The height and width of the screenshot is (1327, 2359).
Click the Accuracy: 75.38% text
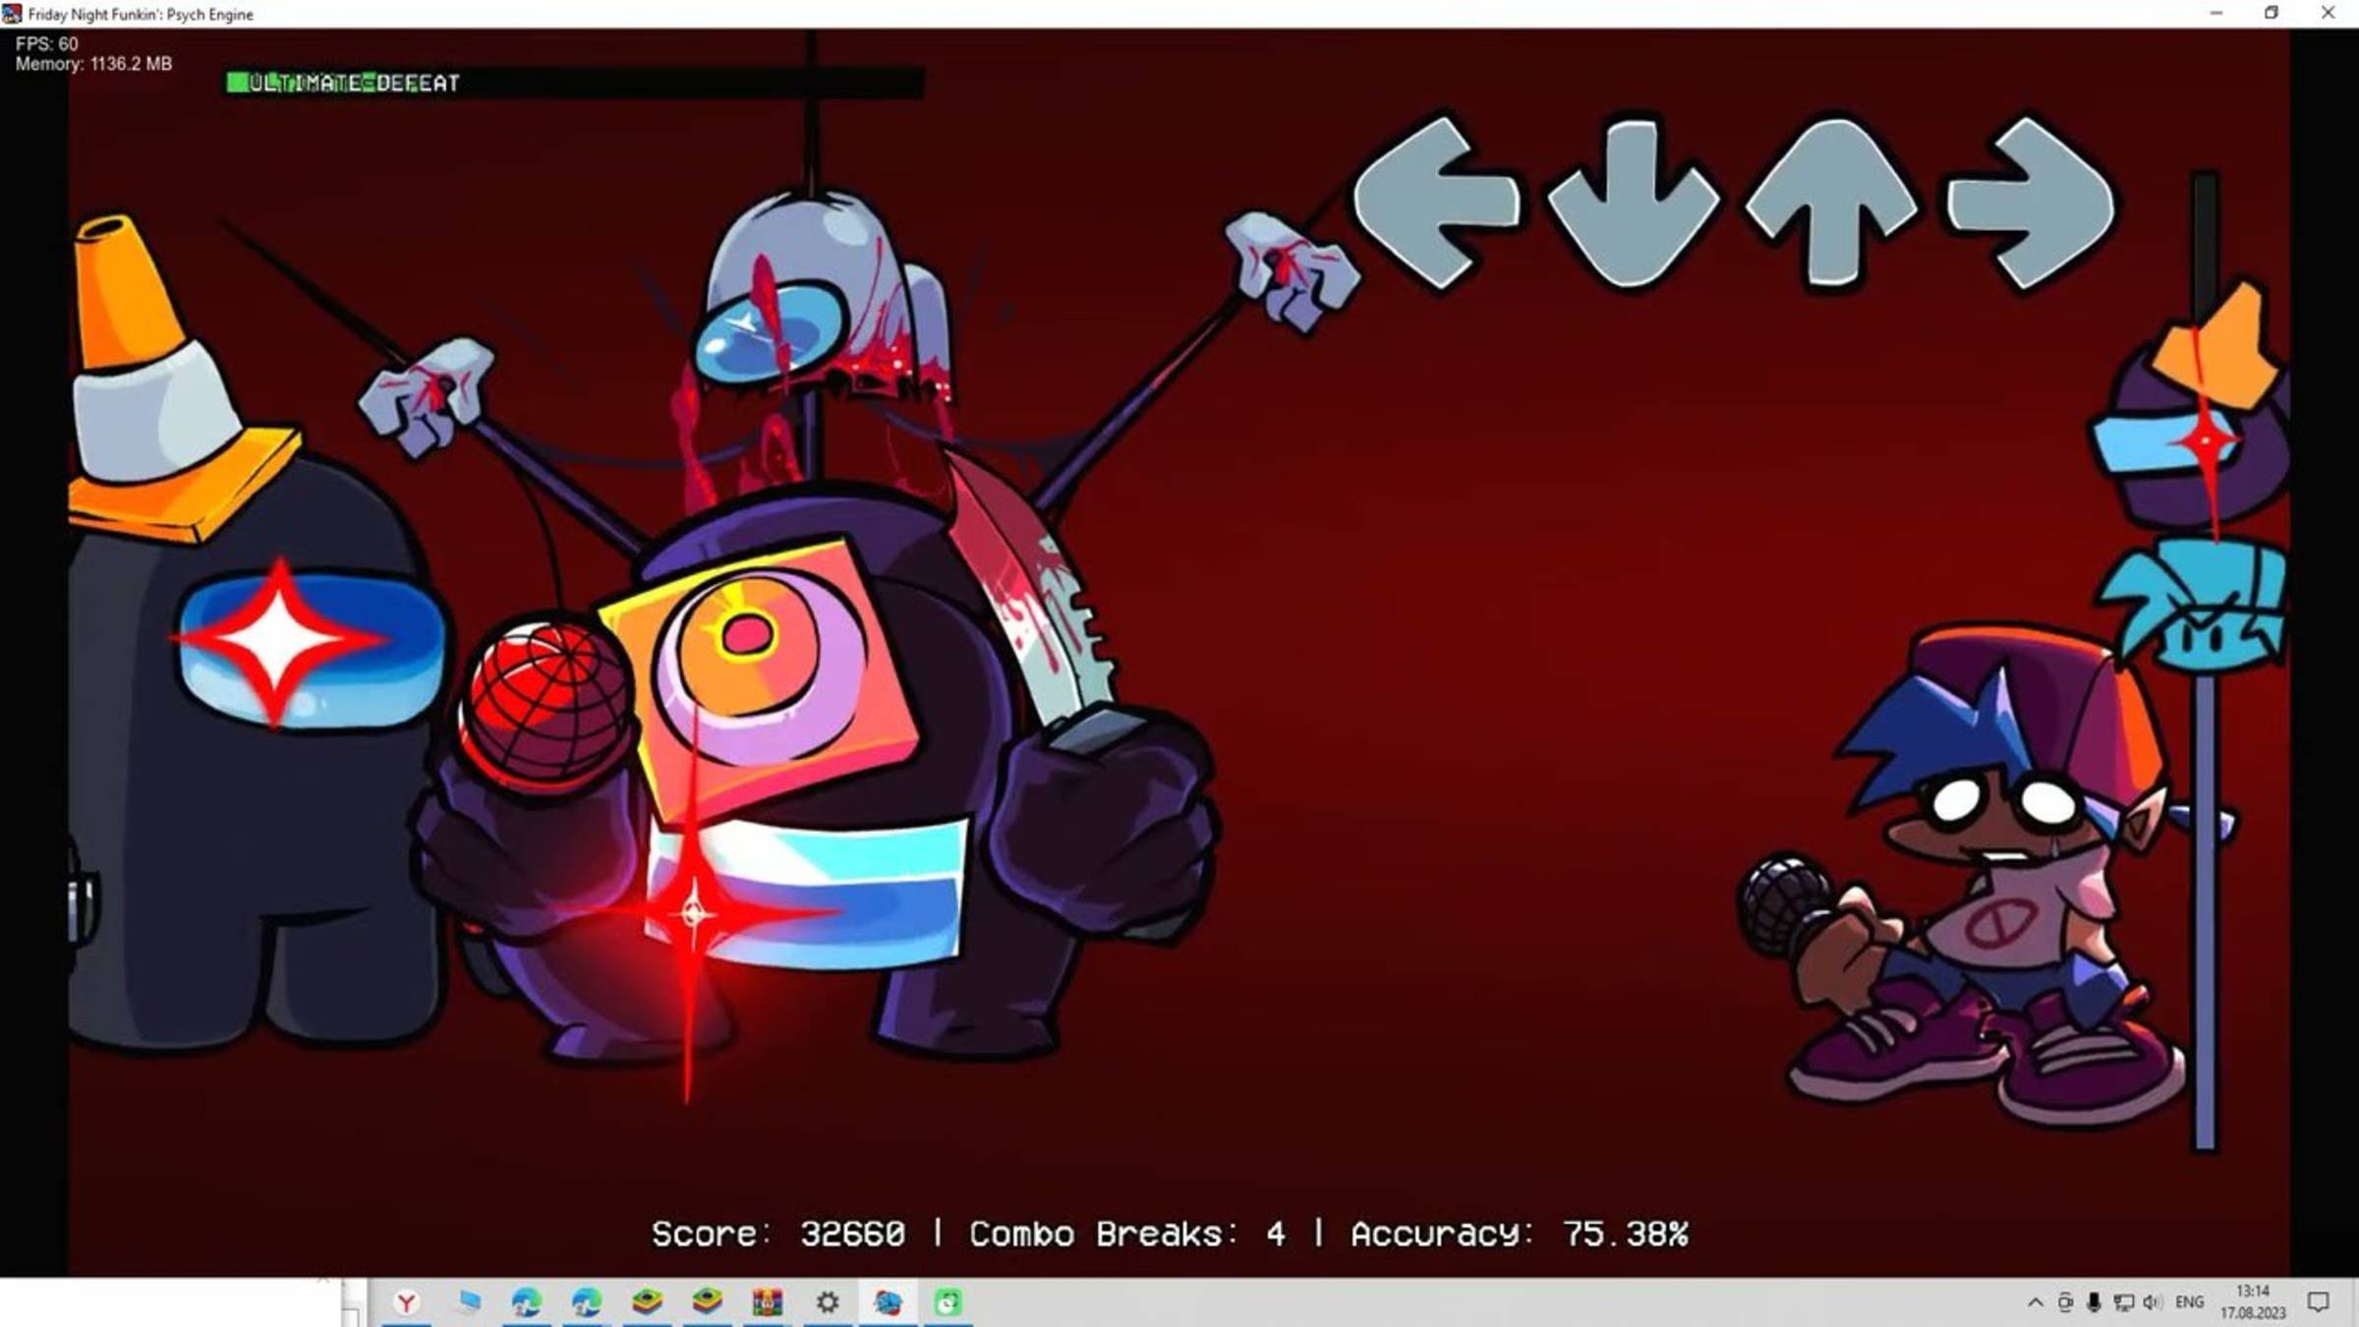(x=1520, y=1234)
